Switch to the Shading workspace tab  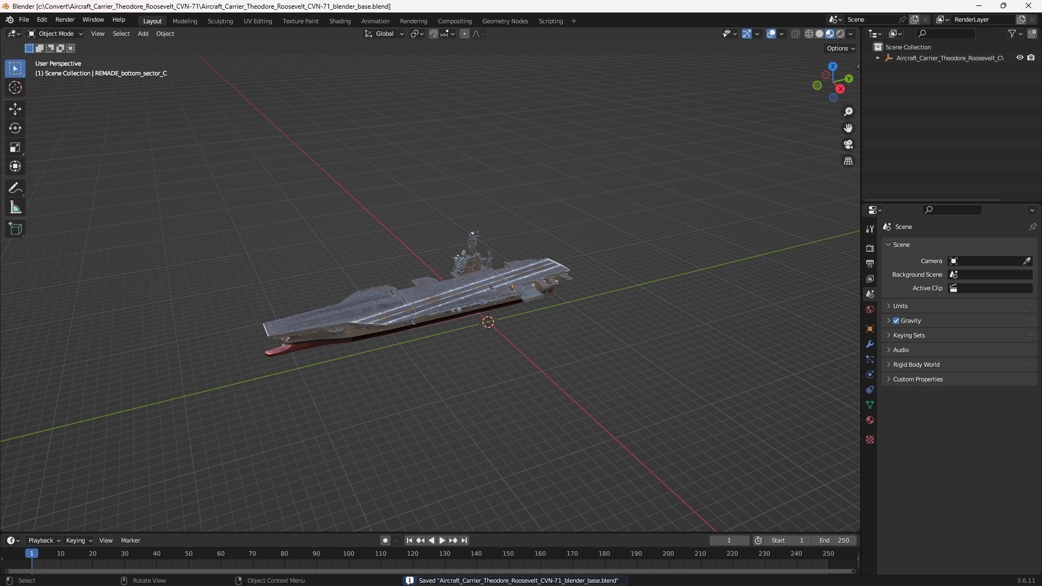click(x=340, y=21)
